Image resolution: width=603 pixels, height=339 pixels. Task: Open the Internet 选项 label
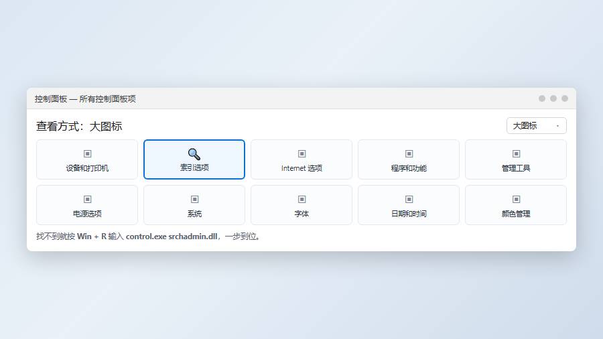point(302,168)
